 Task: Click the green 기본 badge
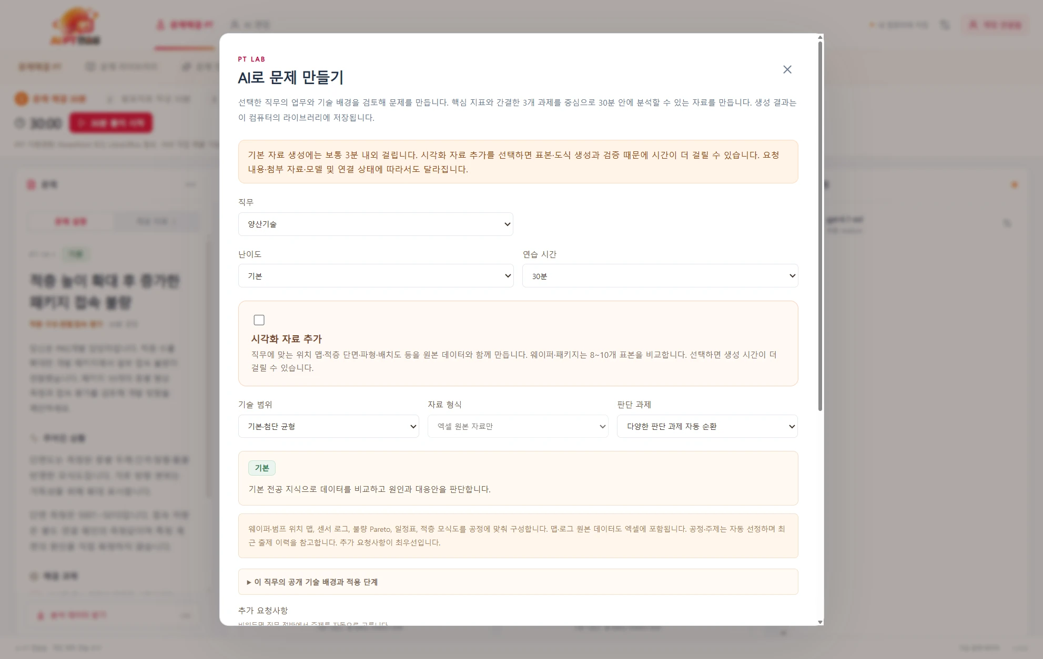click(262, 468)
